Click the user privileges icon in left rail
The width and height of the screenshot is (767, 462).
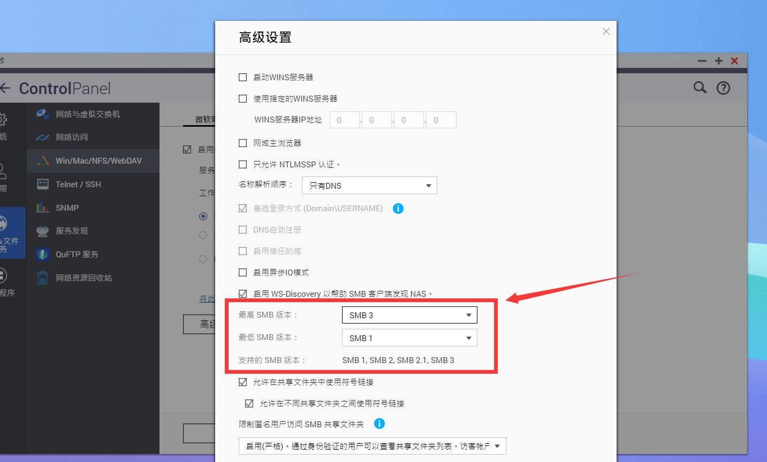point(3,171)
